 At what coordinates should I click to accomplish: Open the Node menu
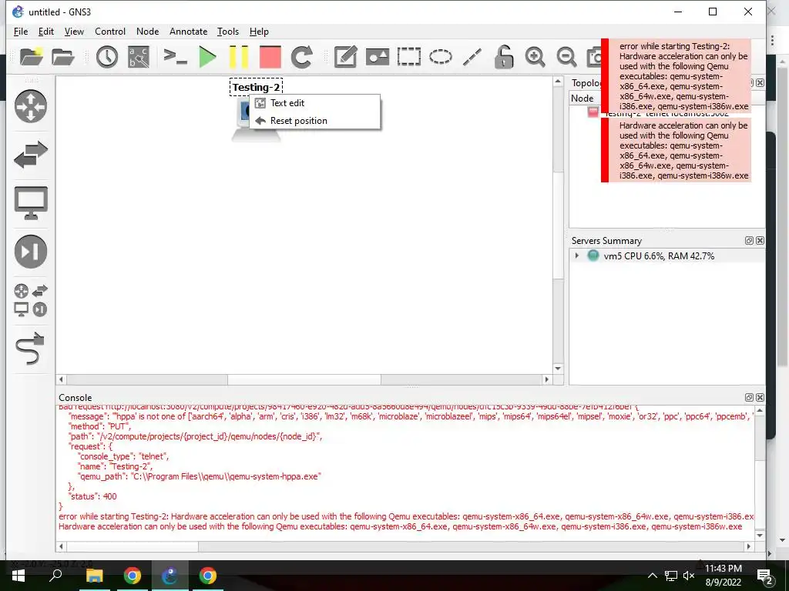pyautogui.click(x=147, y=31)
